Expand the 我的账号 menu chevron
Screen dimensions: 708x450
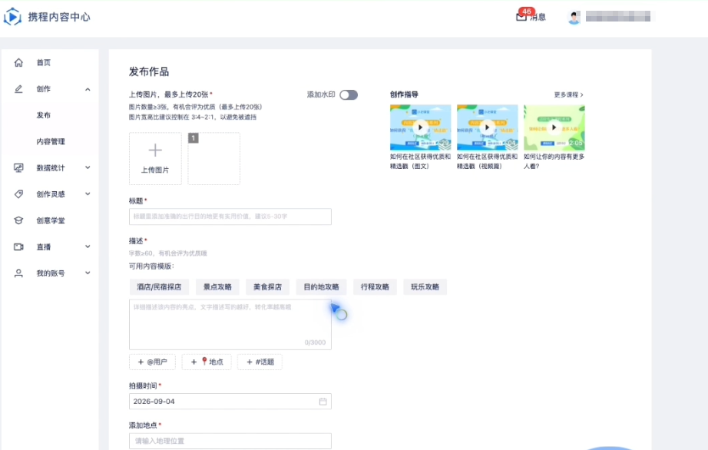pyautogui.click(x=88, y=273)
